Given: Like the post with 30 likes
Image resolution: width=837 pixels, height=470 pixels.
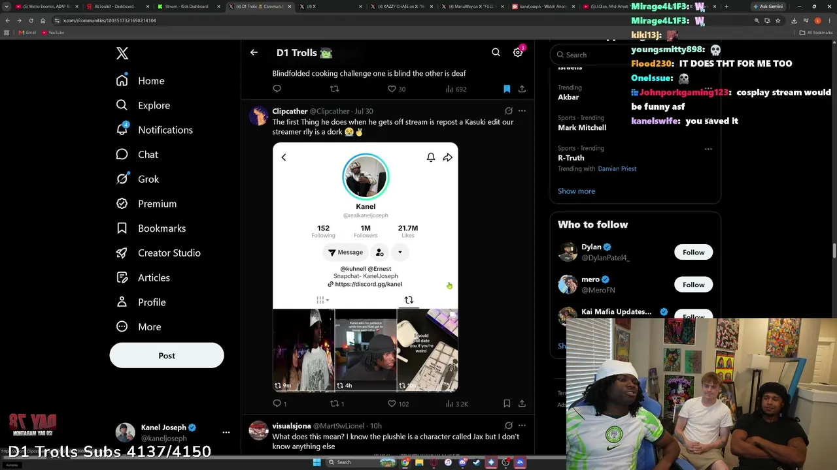Looking at the screenshot, I should tap(396, 89).
